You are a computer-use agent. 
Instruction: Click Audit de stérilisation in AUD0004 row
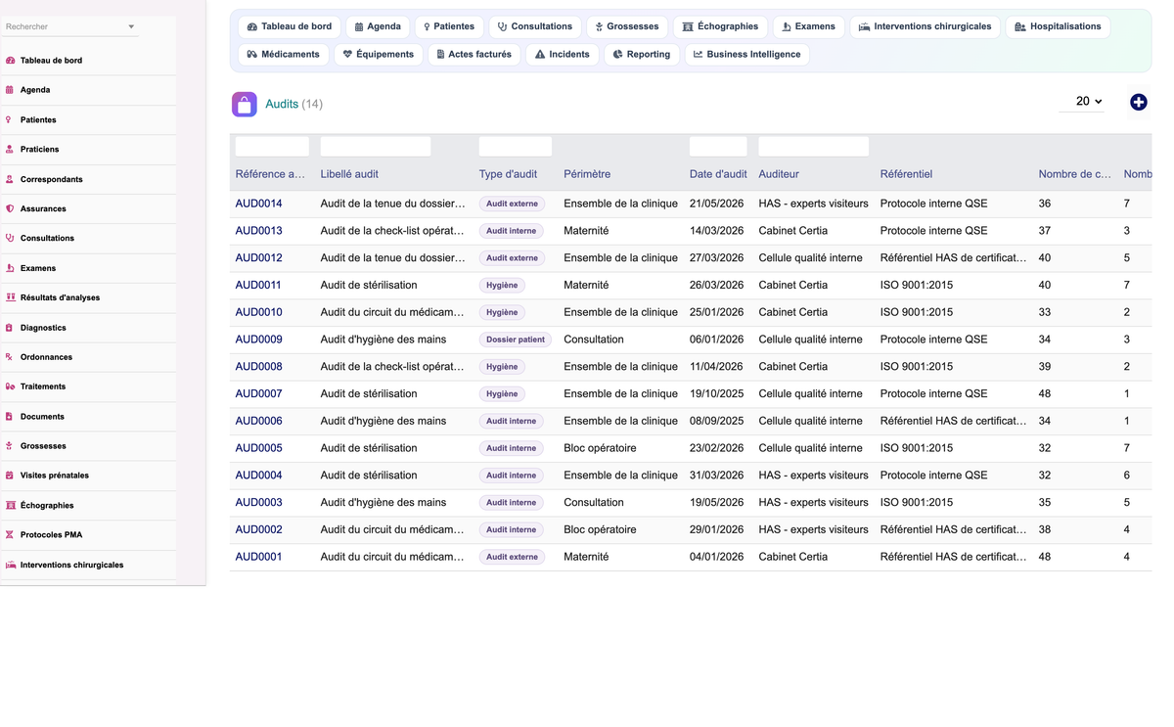coord(369,476)
